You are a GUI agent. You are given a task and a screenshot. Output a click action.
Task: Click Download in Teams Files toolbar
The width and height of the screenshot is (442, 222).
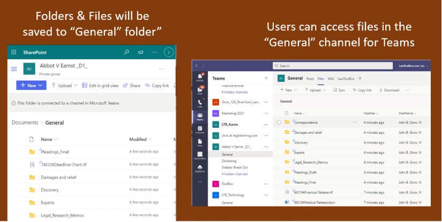click(389, 90)
